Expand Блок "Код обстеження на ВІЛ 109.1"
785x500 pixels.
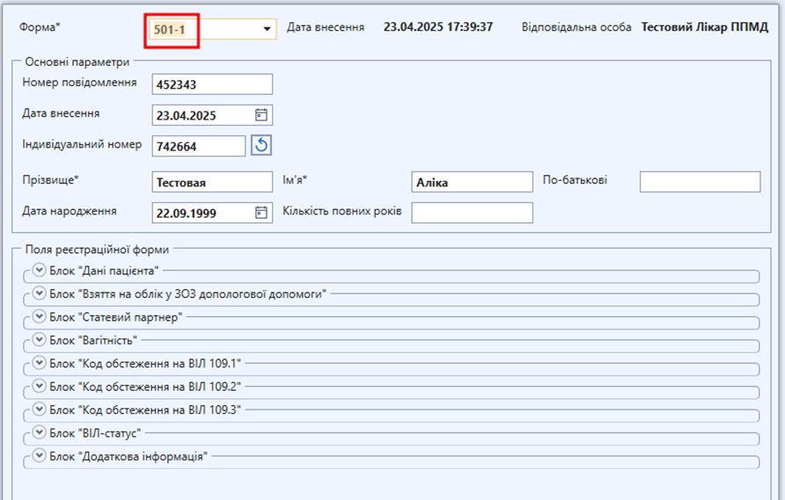(x=39, y=362)
